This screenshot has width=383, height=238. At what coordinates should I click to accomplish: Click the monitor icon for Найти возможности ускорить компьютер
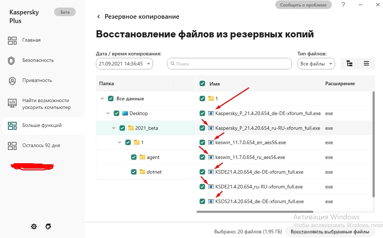12,103
